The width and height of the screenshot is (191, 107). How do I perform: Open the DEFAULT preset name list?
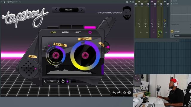point(69,10)
